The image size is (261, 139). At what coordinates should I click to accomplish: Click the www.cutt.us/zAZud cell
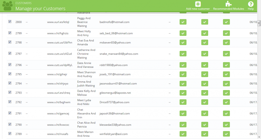coord(60,54)
